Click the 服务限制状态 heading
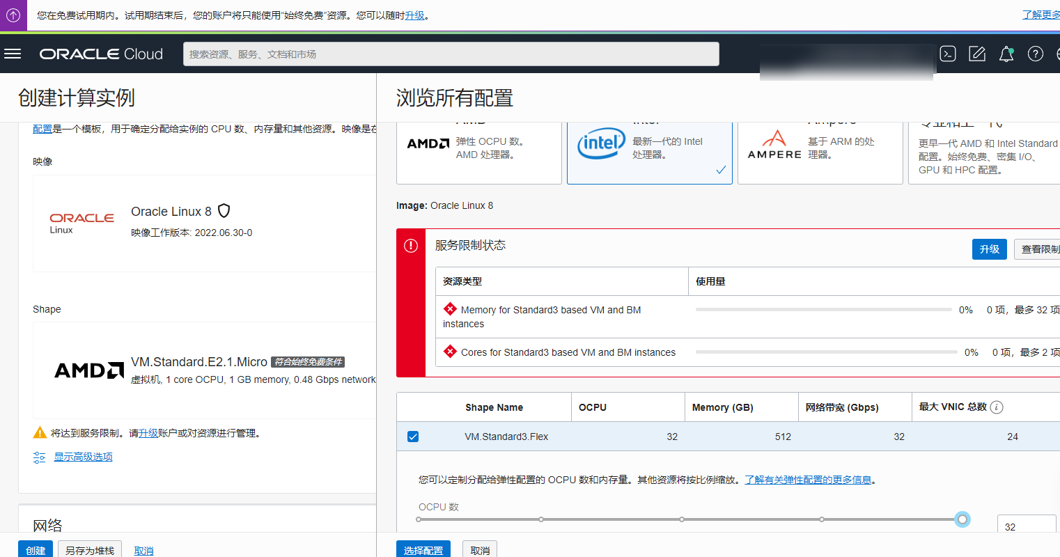1060x557 pixels. coord(470,245)
